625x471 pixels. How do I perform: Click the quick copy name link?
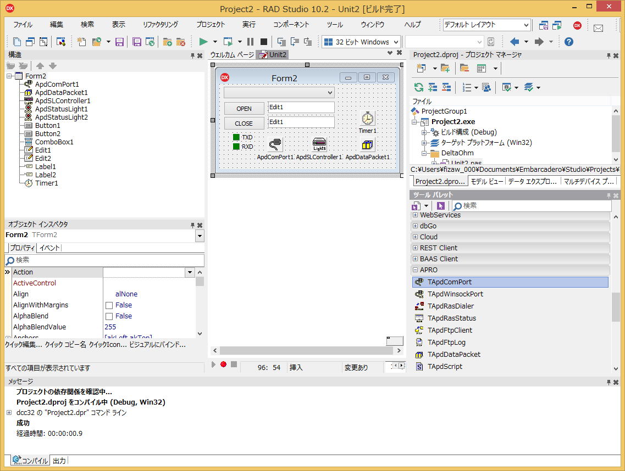coord(65,345)
